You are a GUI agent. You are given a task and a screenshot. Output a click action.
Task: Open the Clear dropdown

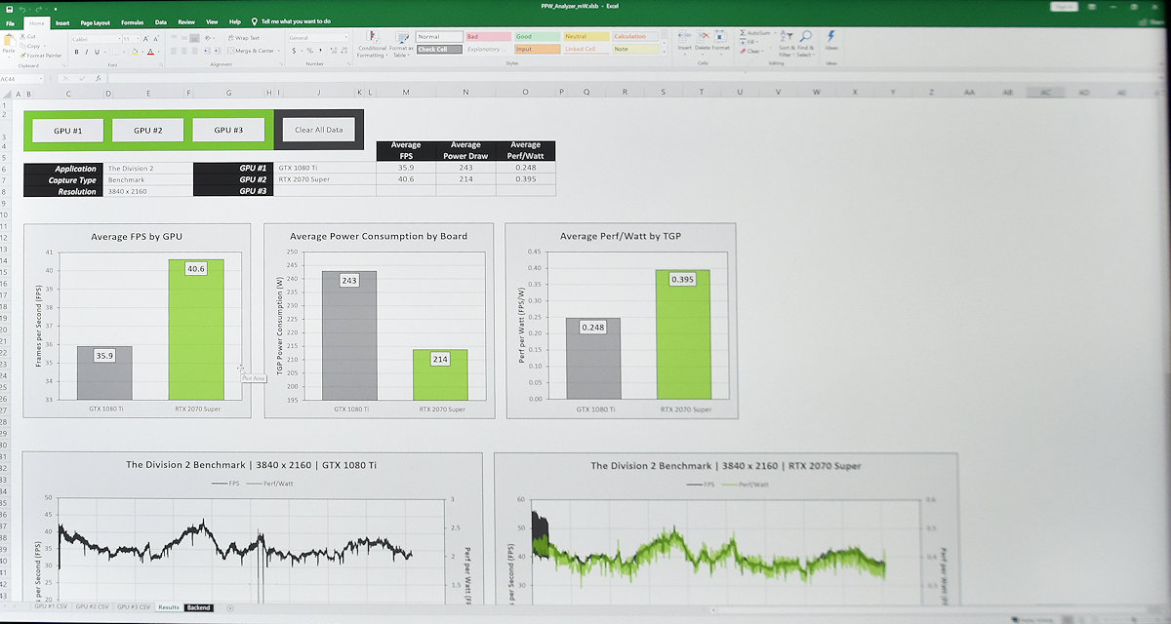click(749, 50)
